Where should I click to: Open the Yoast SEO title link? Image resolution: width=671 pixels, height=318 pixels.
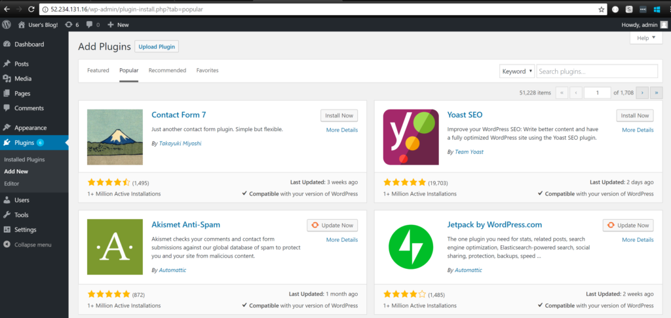point(465,115)
